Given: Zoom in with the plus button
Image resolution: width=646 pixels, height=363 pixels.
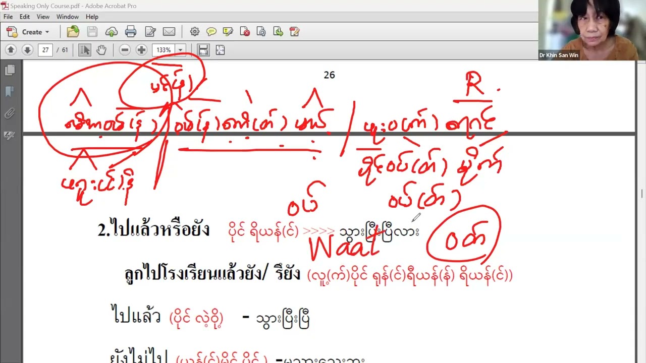Looking at the screenshot, I should pyautogui.click(x=142, y=50).
